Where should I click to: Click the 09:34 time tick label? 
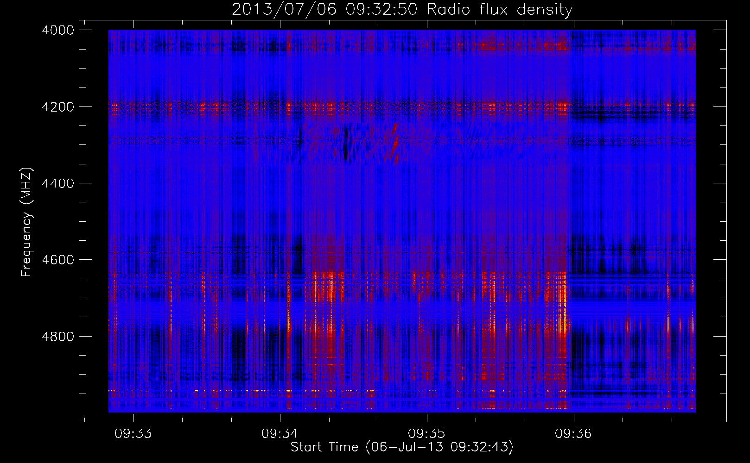tap(280, 434)
